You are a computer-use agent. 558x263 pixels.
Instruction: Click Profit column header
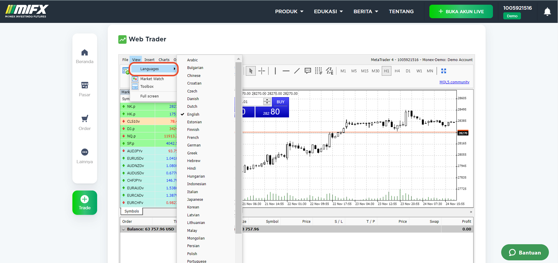coord(466,221)
